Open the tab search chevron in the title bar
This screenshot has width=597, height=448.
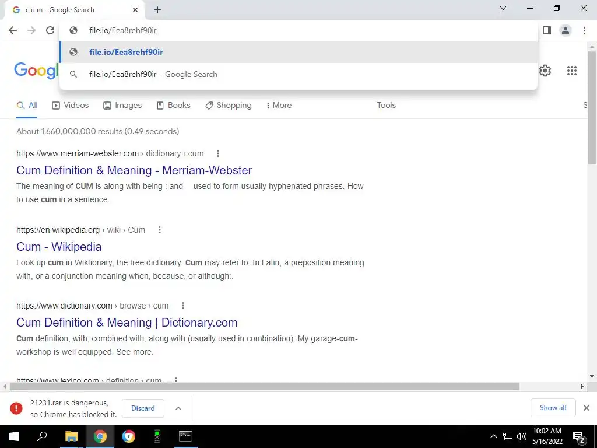503,8
